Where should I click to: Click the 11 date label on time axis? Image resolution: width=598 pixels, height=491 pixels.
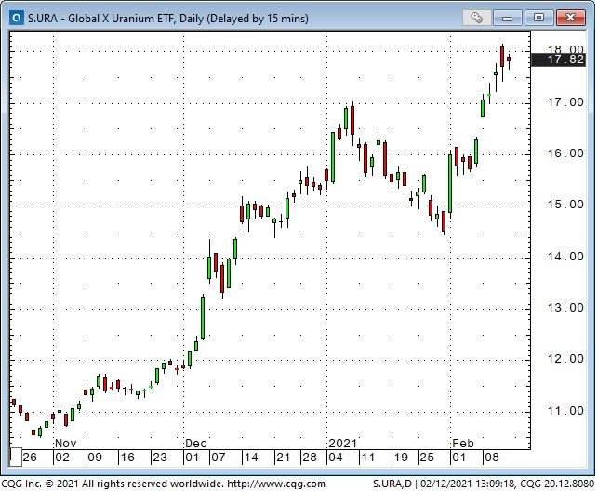pos(367,458)
